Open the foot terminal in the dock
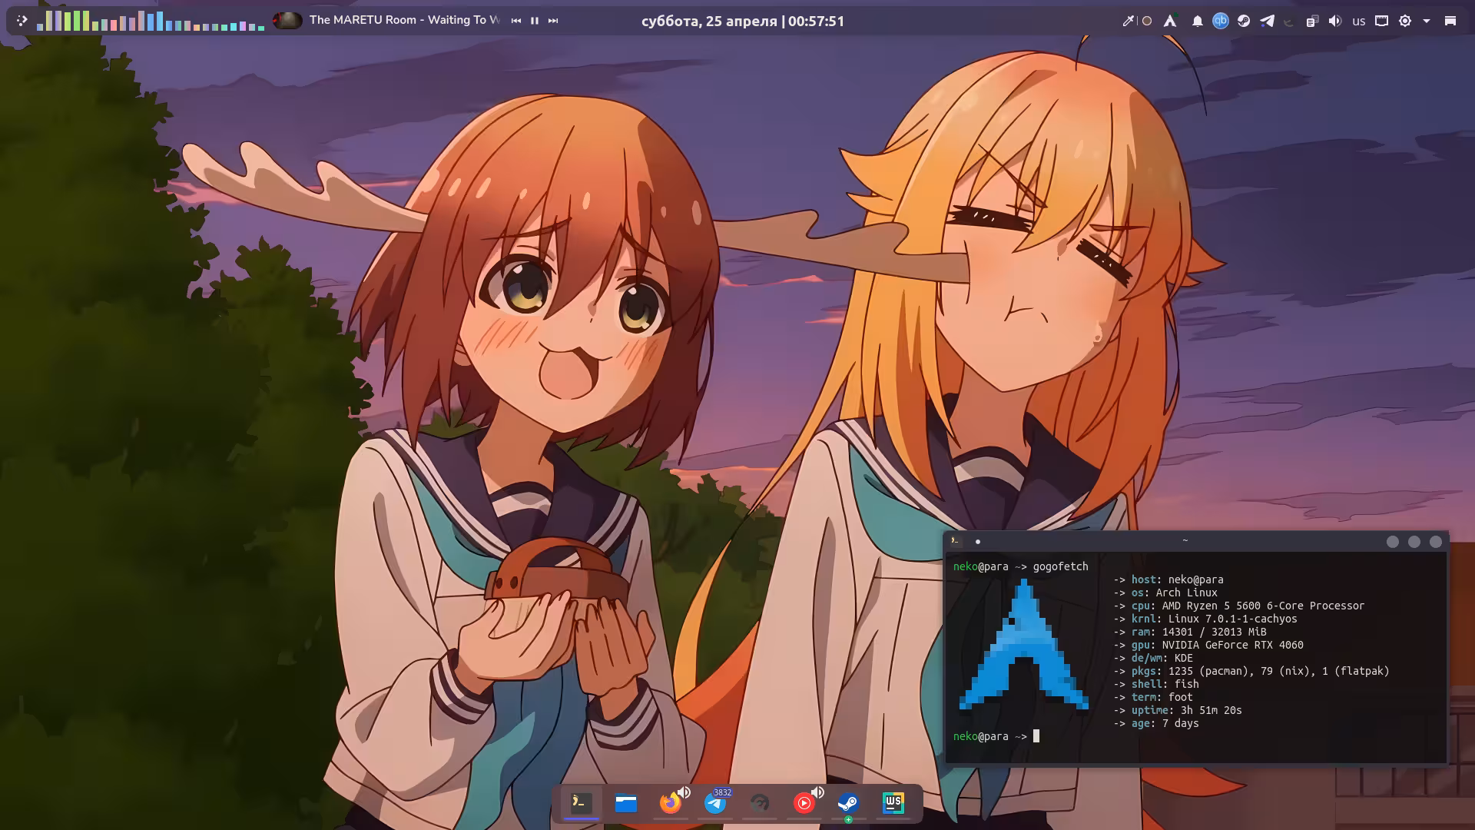The height and width of the screenshot is (830, 1475). coord(581,803)
